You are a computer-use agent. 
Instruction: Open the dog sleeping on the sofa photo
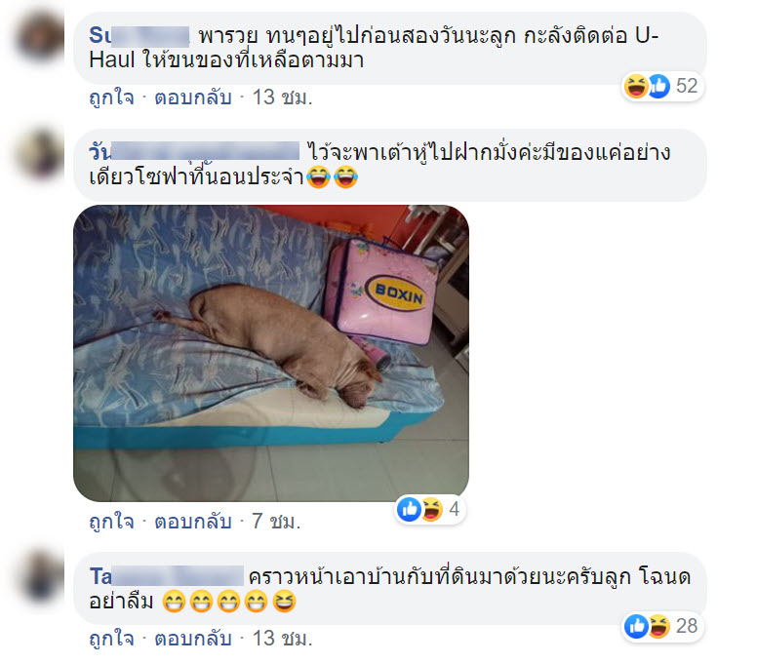pyautogui.click(x=271, y=353)
